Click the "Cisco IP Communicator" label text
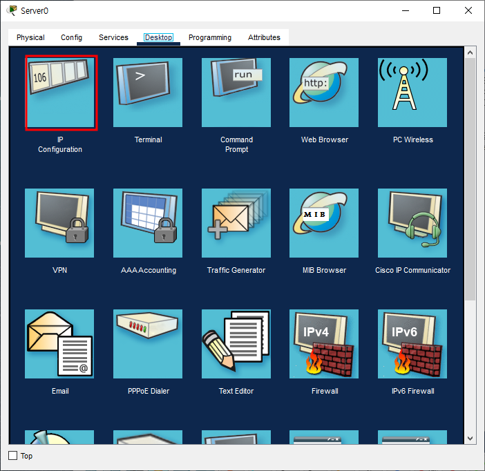 point(413,270)
